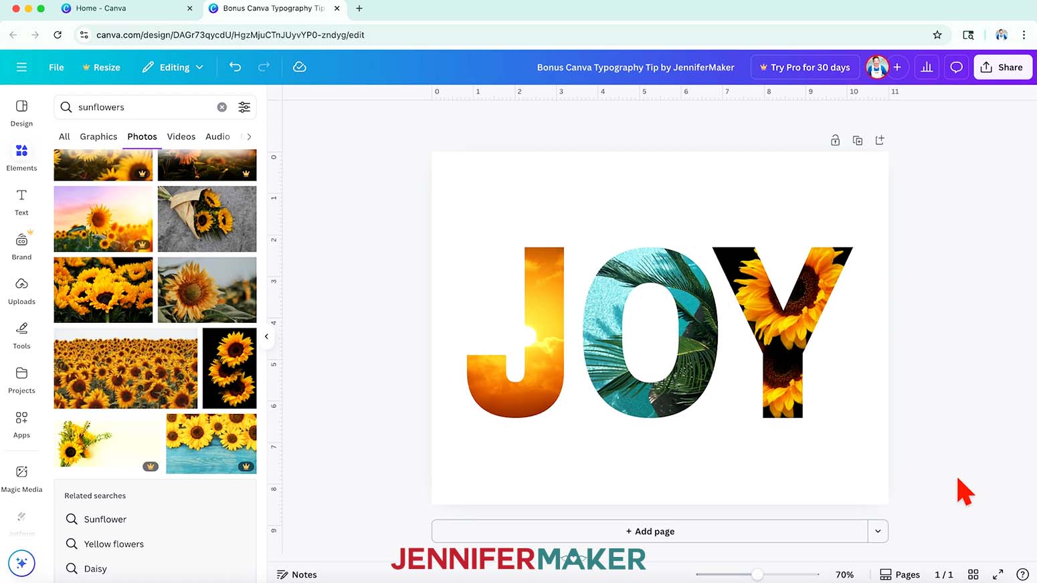The width and height of the screenshot is (1037, 583).
Task: Select the wide sunflower field photo
Action: (x=126, y=368)
